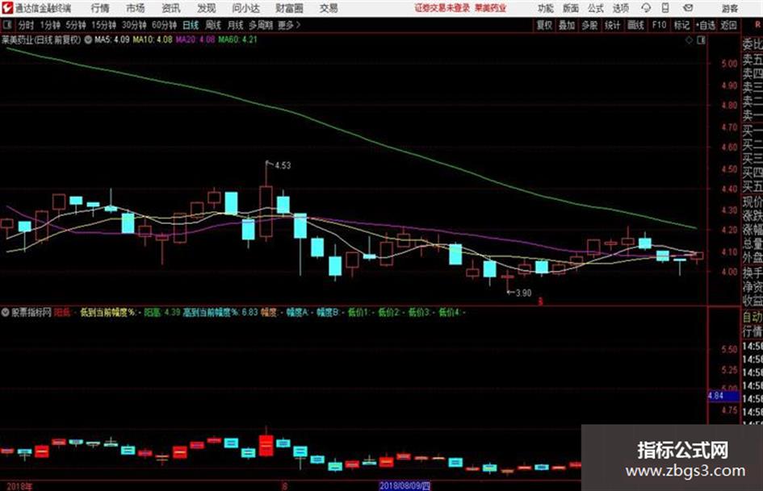Viewport: 763px width, 491px height.
Task: Click the MA60: 4.21 indicator value
Action: click(237, 40)
